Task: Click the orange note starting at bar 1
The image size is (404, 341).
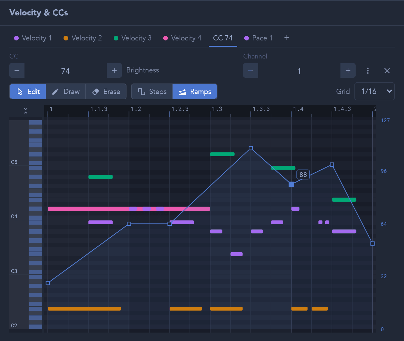Action: (x=84, y=309)
